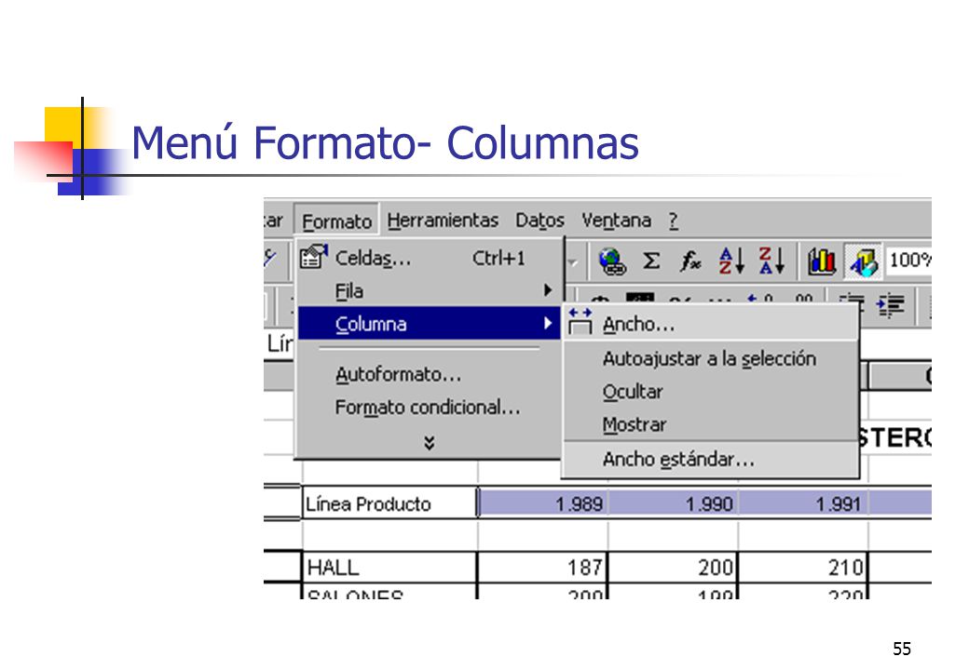Open Ancho estándar... dialog
This screenshot has width=969, height=670.
point(711,459)
